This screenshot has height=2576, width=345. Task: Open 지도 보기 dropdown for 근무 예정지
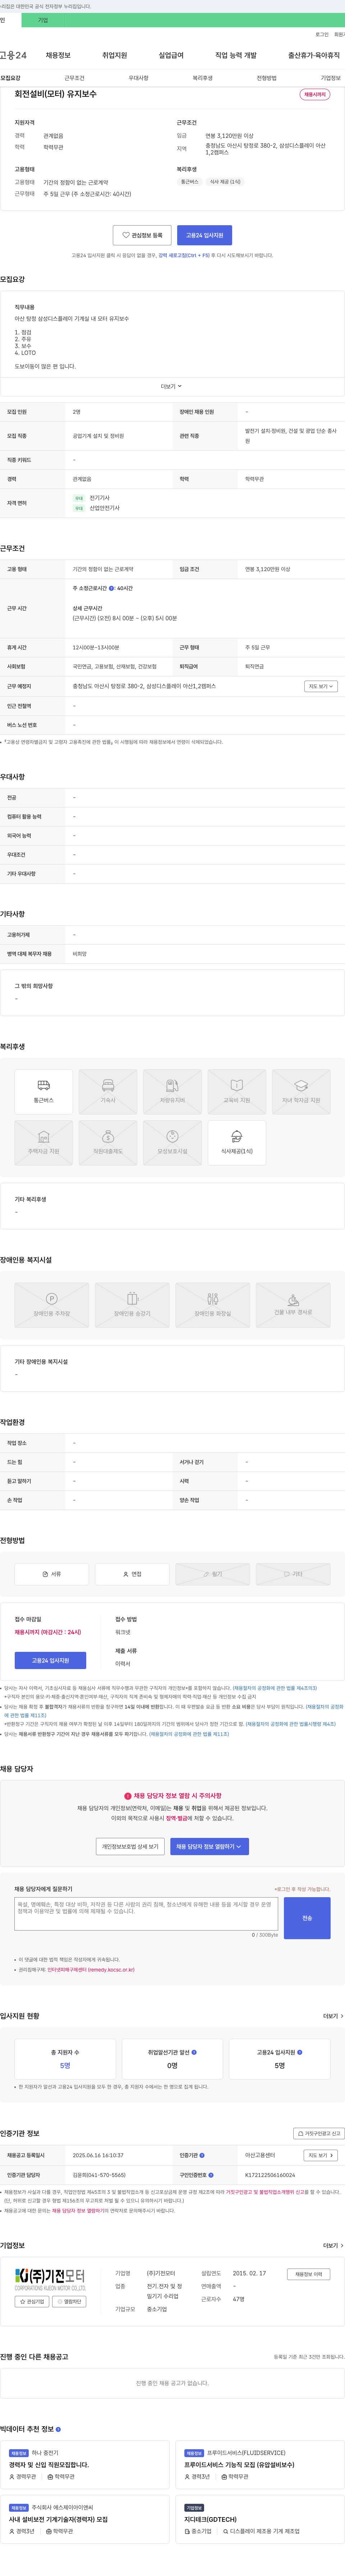point(321,686)
